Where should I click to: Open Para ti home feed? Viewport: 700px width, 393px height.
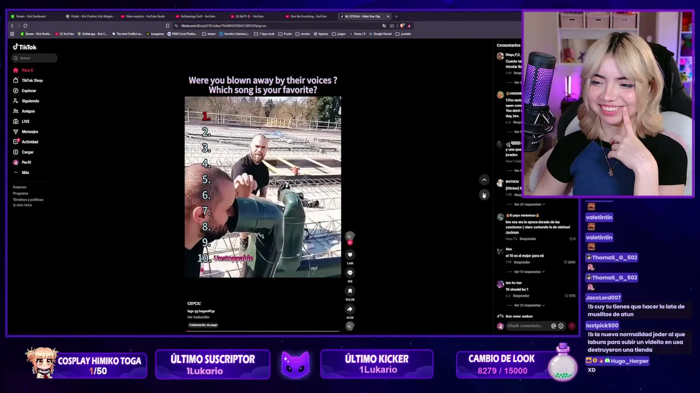pos(24,70)
